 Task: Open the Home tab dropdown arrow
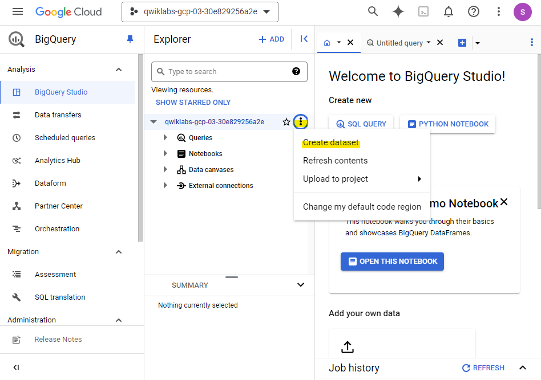pos(339,42)
